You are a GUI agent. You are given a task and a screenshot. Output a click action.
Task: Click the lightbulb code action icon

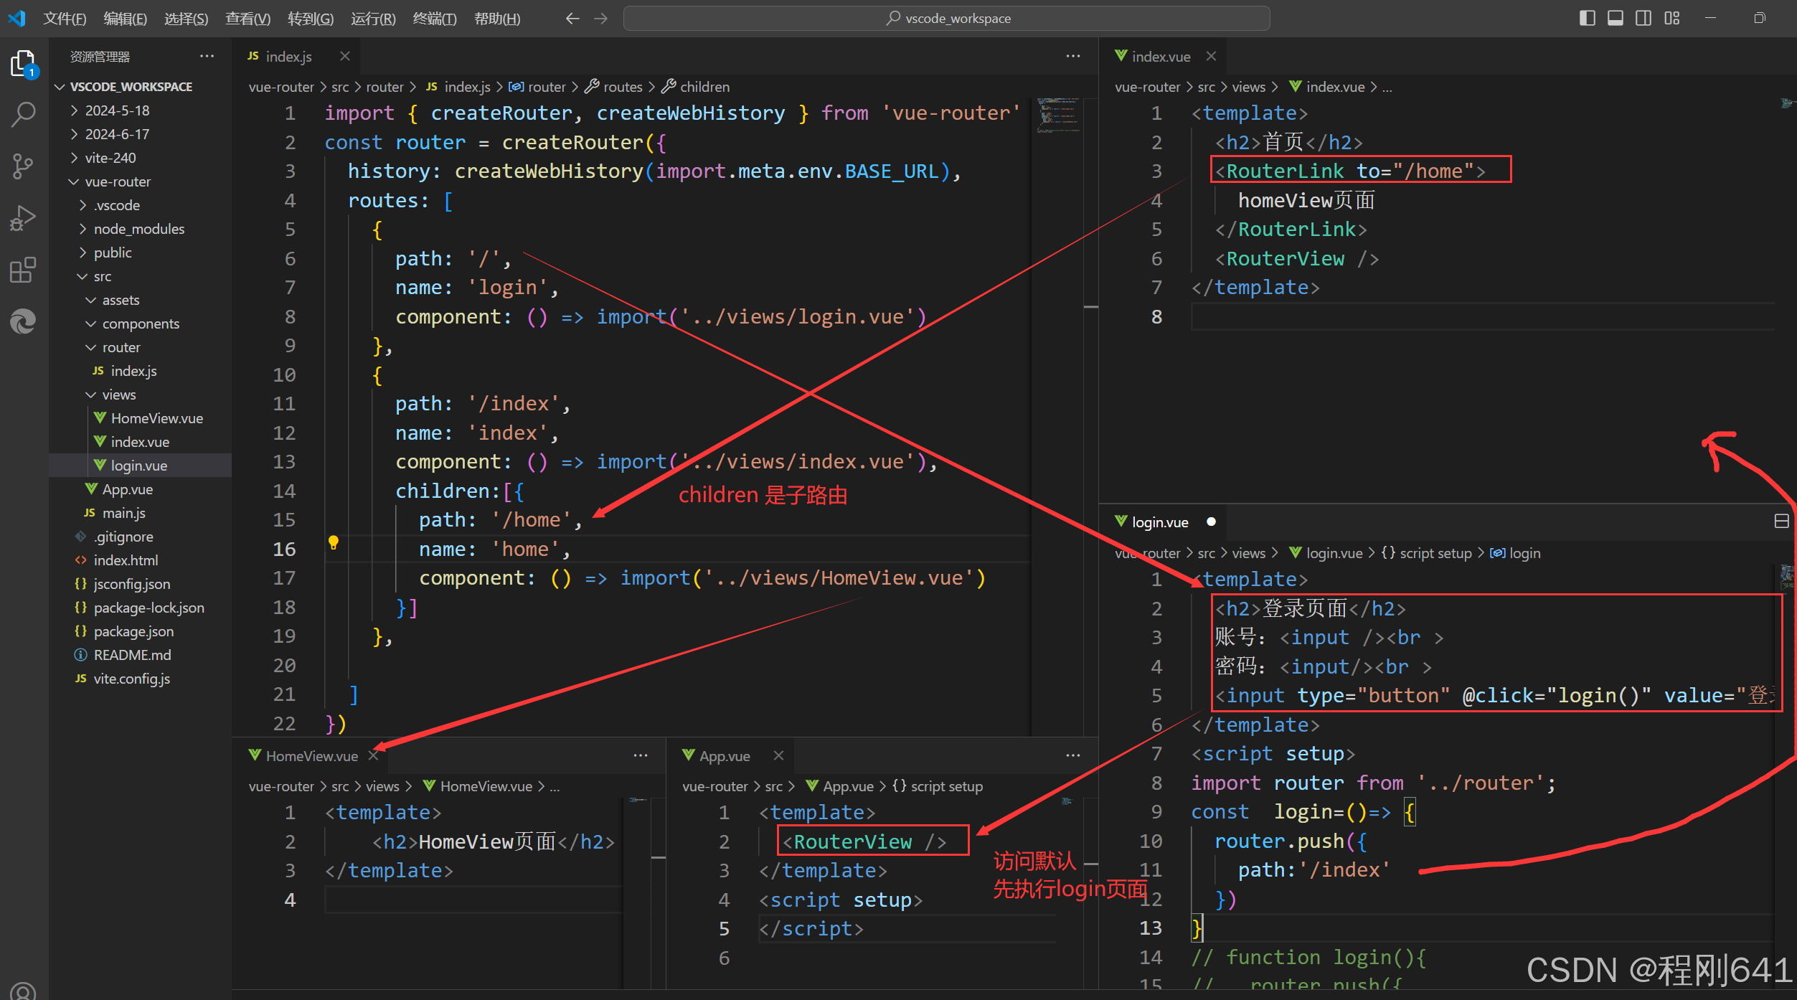(x=333, y=542)
